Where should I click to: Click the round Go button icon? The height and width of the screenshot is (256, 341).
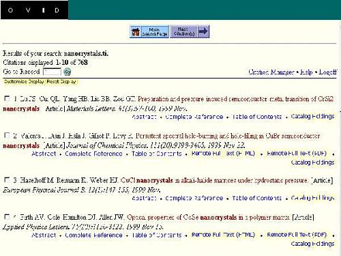67,72
